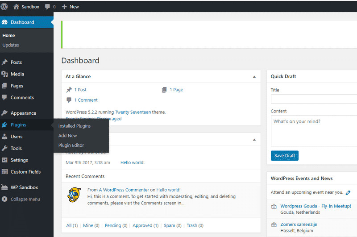Viewport: 357px width, 237px height.
Task: Focus the What's on your mind content box
Action: pos(314,131)
